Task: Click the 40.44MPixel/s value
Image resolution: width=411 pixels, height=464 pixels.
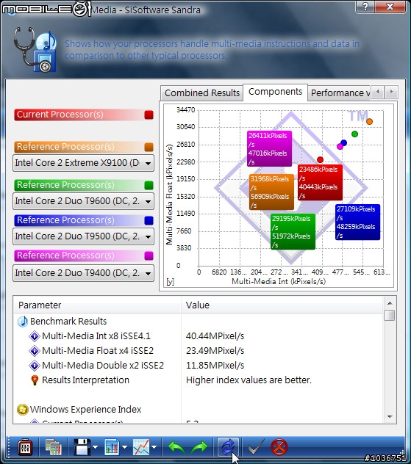Action: point(215,336)
